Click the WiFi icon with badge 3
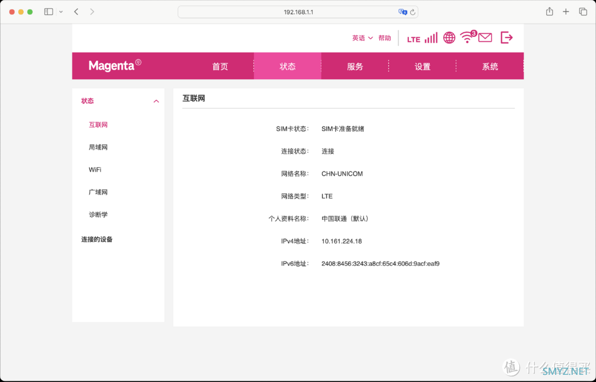 (468, 37)
